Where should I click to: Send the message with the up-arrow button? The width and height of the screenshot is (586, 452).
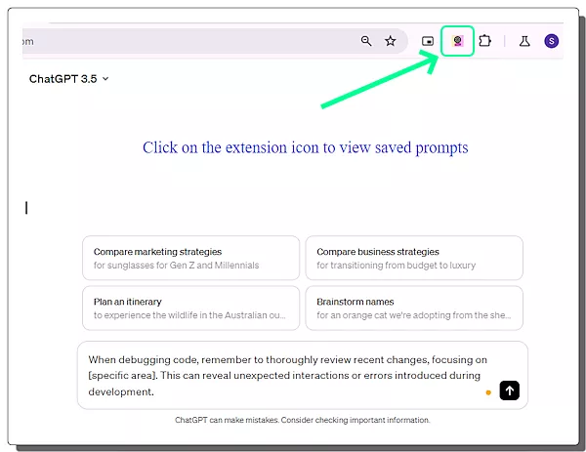[x=510, y=390]
